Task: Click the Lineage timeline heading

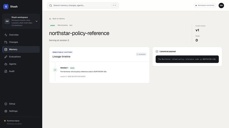Action: click(x=61, y=57)
